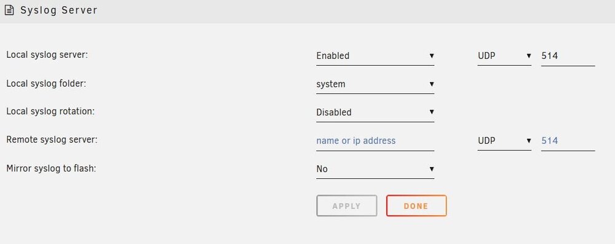The image size is (615, 244).
Task: Click the arrow beside the Disabled rotation value
Action: tap(432, 112)
